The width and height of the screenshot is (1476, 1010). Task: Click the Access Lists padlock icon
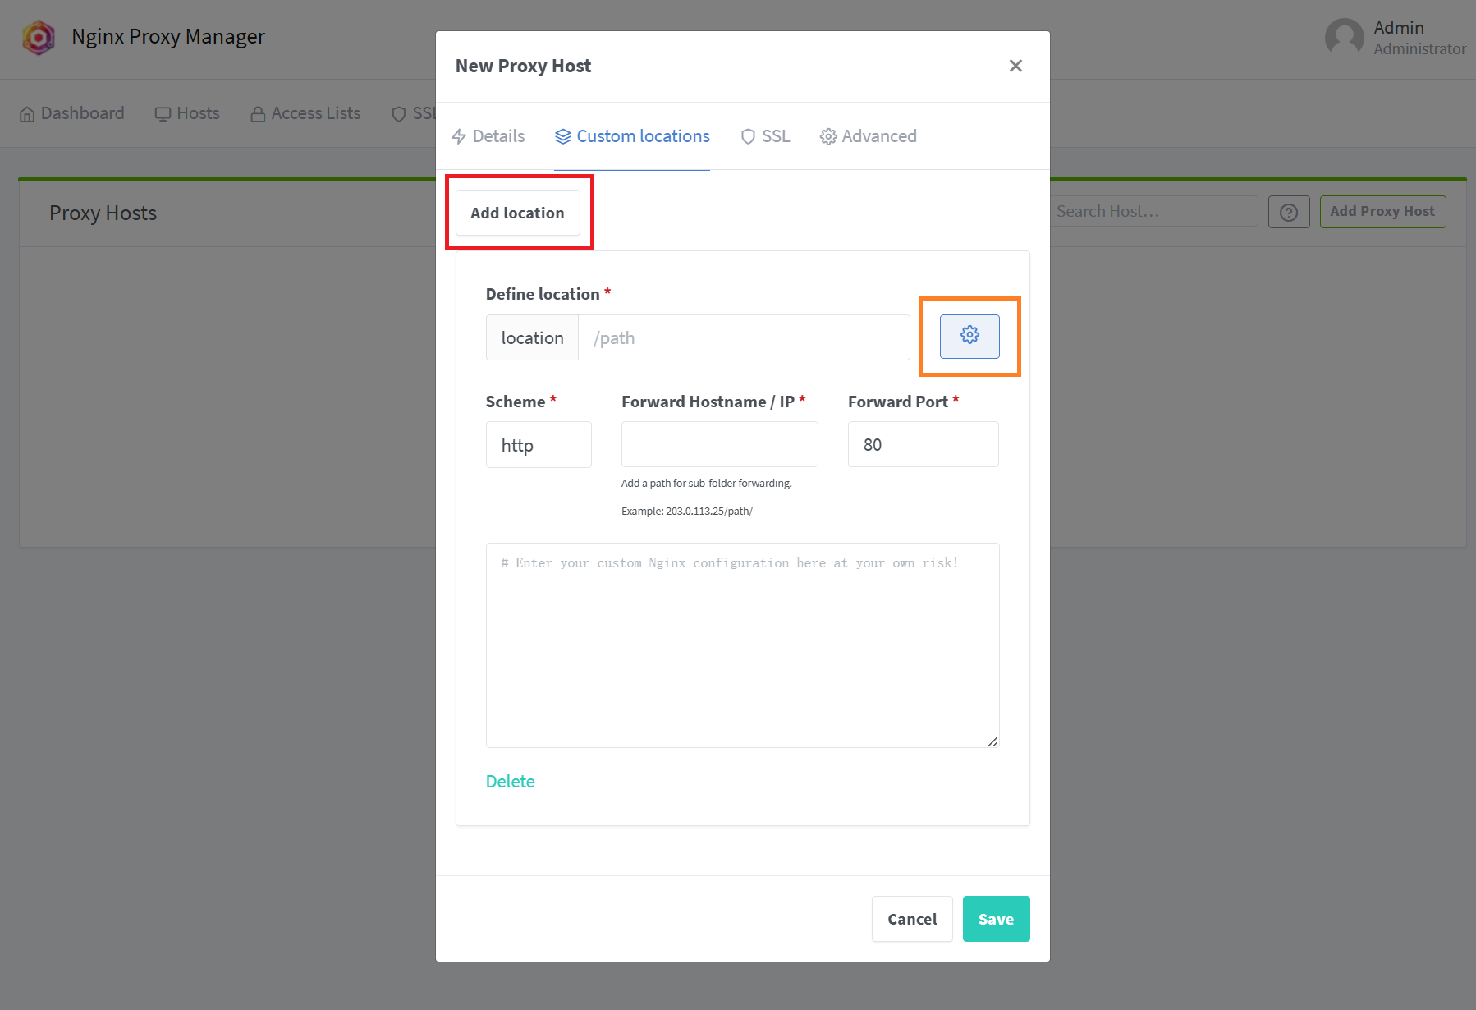[257, 113]
